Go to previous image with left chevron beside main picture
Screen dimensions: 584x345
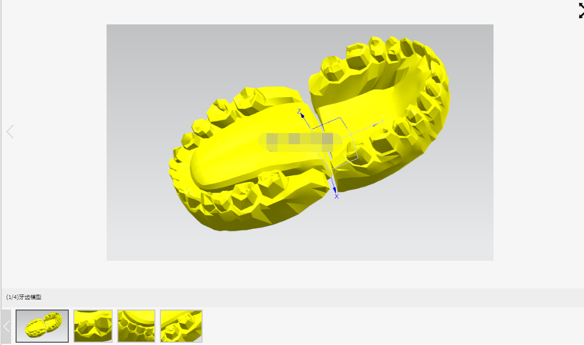pos(10,131)
